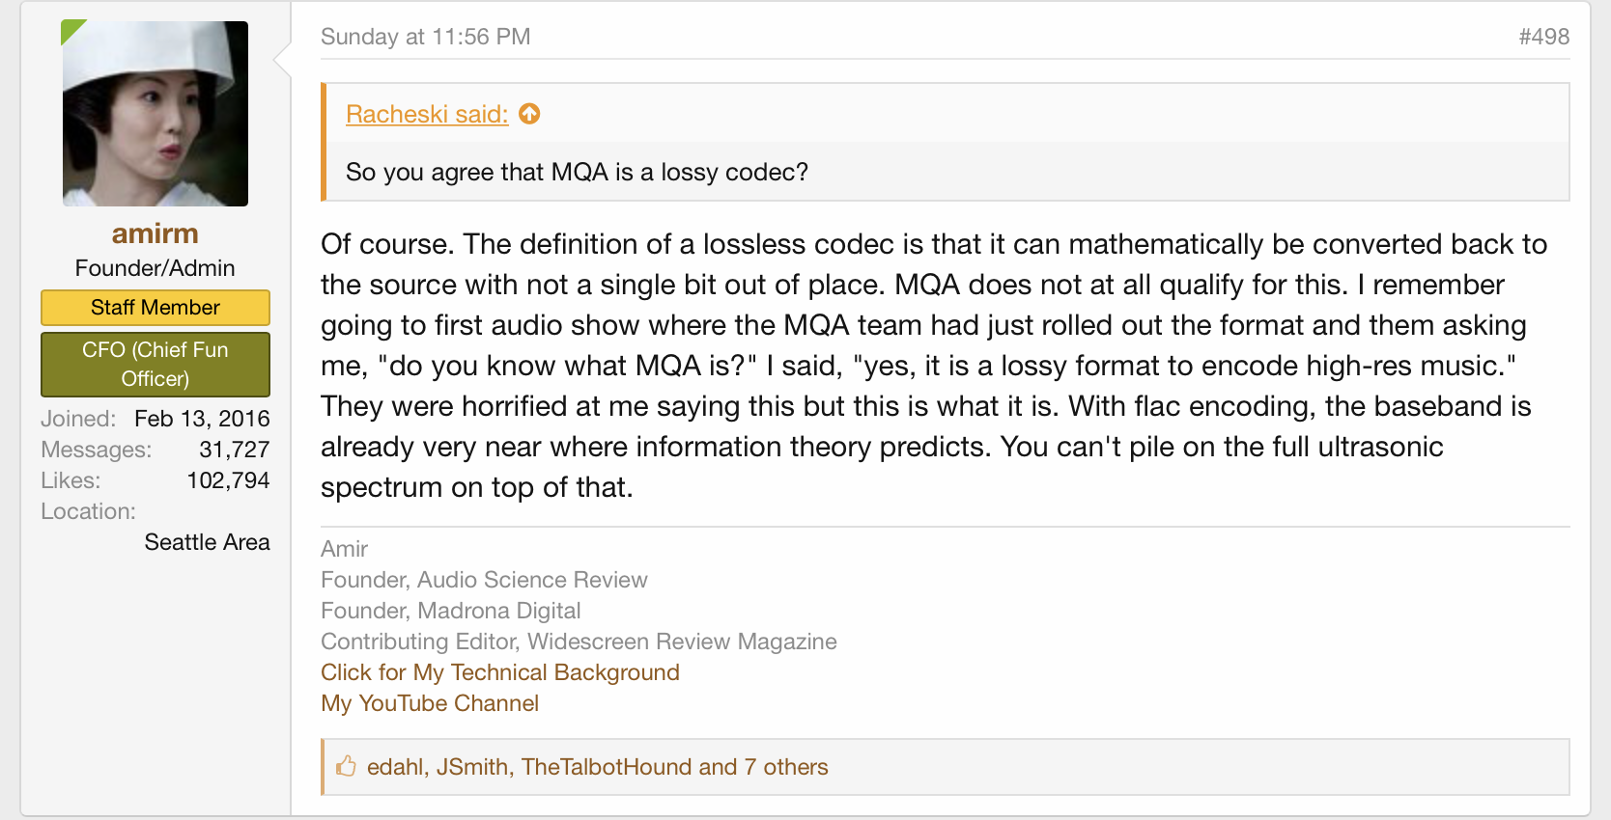Click the Seattle Area location text
Screen dimensions: 1611x820
207,542
